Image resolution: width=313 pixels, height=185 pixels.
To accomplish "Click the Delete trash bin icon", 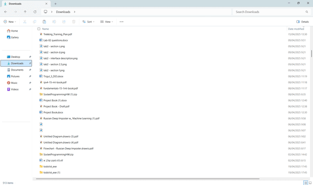I will 74,21.
